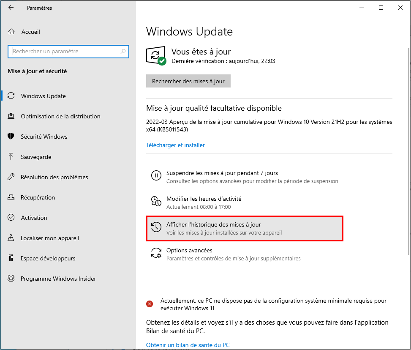The image size is (411, 350).
Task: Select Suspendre les mises à jour pendant 7 jours
Action: (x=244, y=177)
